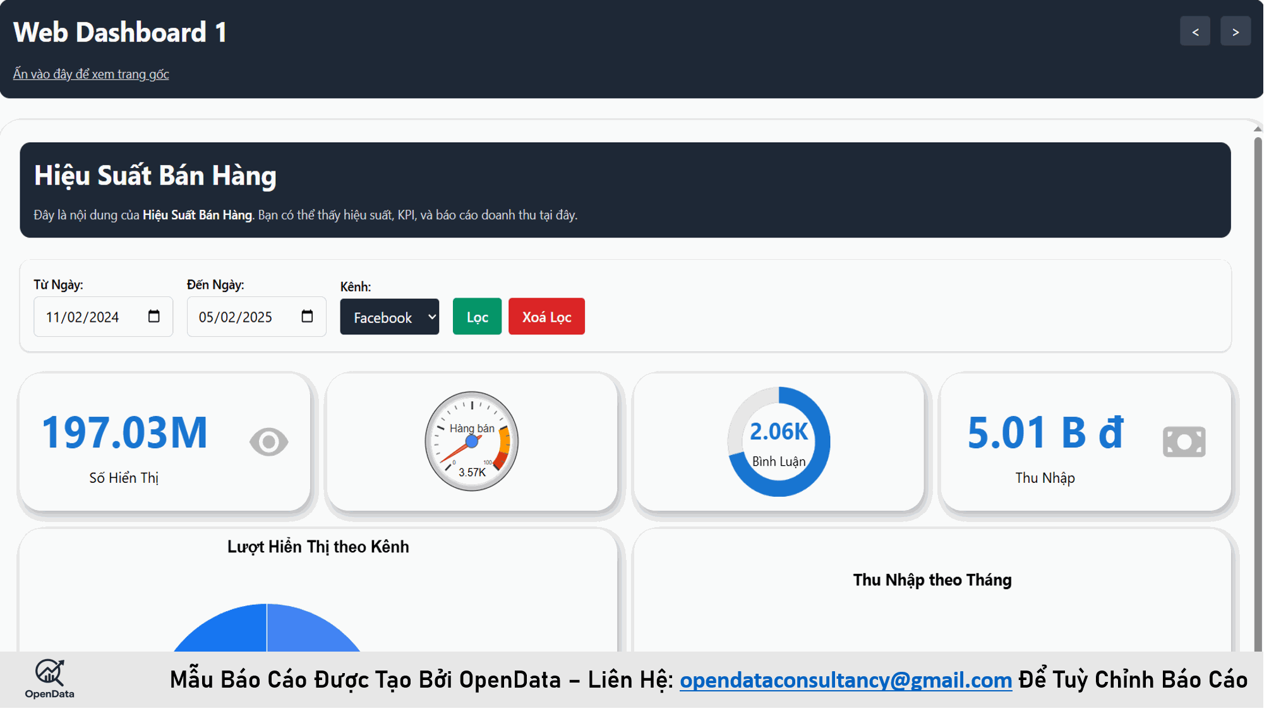Click the Bình Luận donut chart
This screenshot has height=711, width=1269.
point(778,441)
